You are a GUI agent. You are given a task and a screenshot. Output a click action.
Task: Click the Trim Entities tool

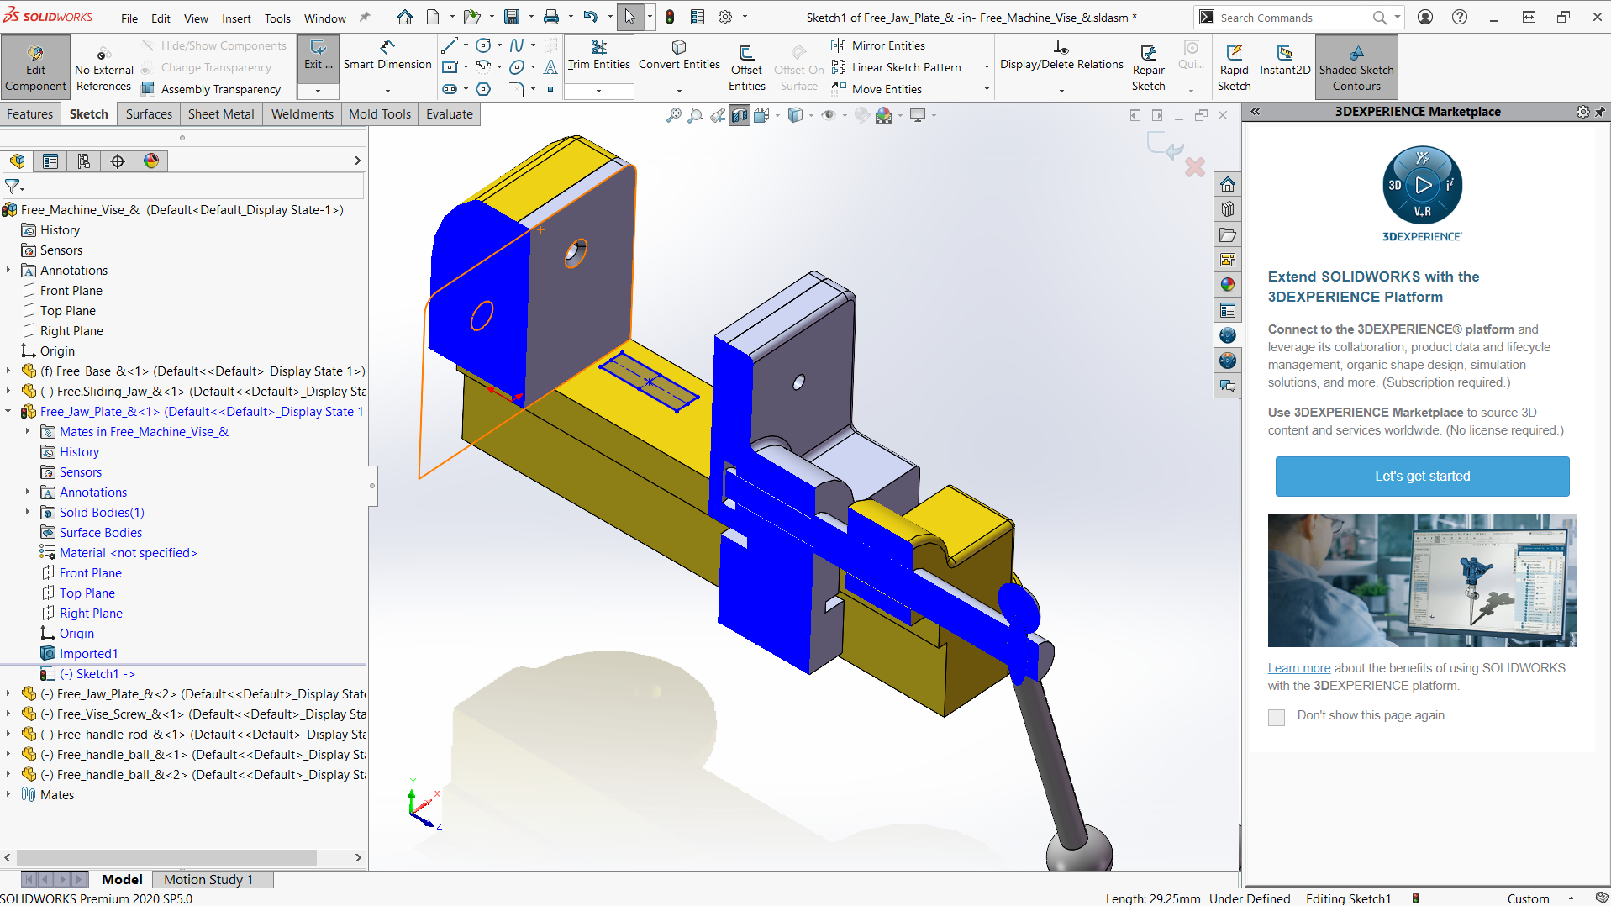(598, 55)
